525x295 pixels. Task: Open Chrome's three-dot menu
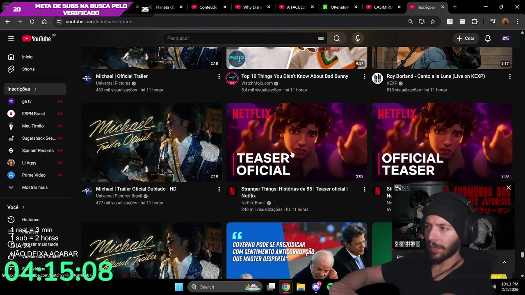(x=518, y=21)
